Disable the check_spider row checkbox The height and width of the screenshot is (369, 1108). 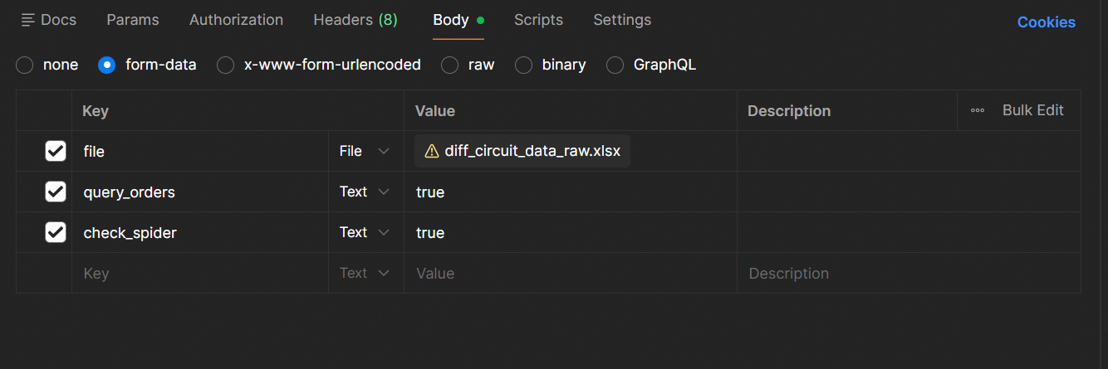click(x=56, y=232)
